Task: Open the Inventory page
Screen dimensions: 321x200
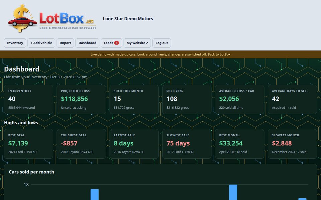Action: (x=15, y=43)
